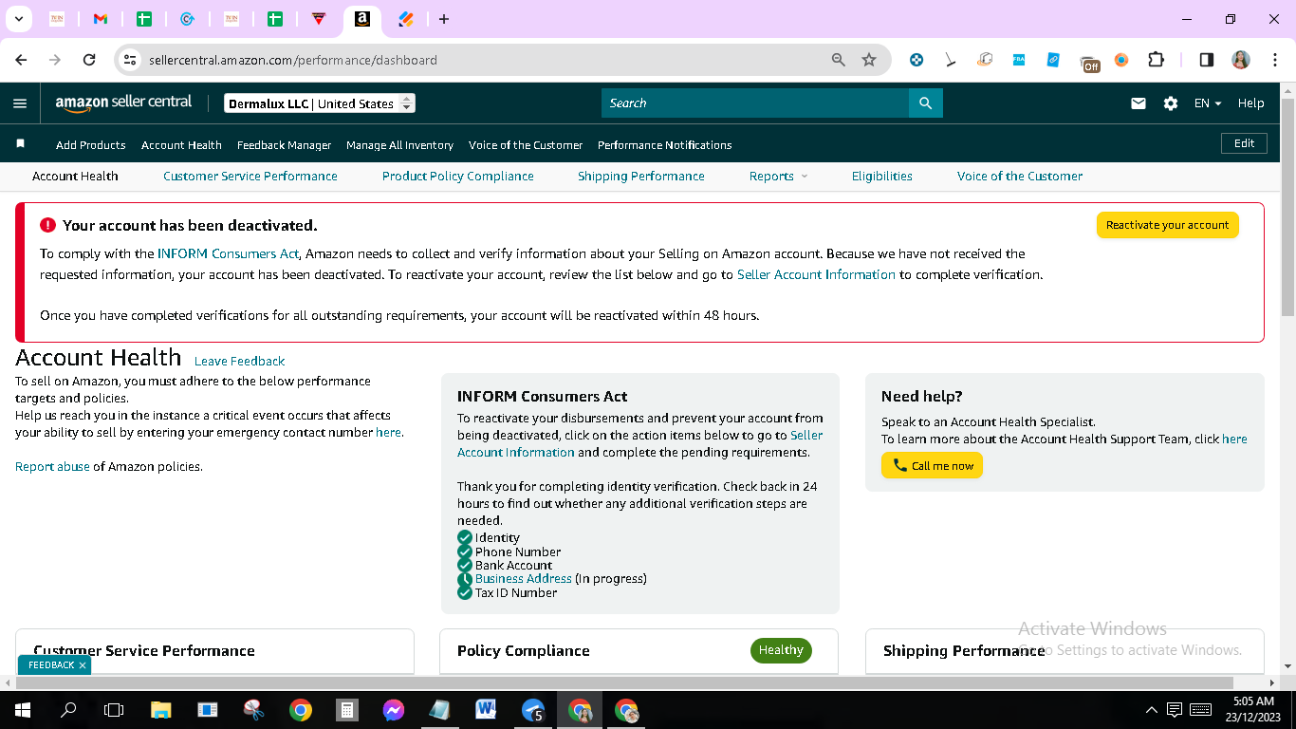Click the emergency contact number here link
Image resolution: width=1296 pixels, height=729 pixels.
(388, 433)
